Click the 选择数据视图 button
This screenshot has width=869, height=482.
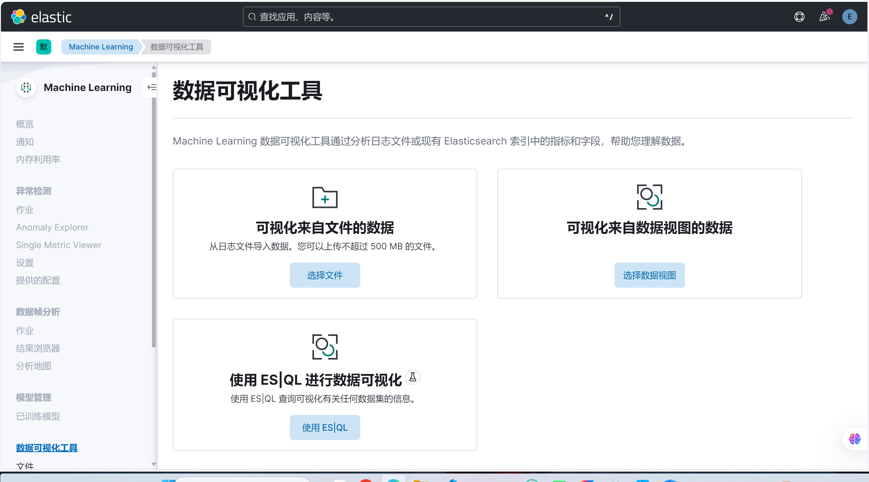(649, 275)
